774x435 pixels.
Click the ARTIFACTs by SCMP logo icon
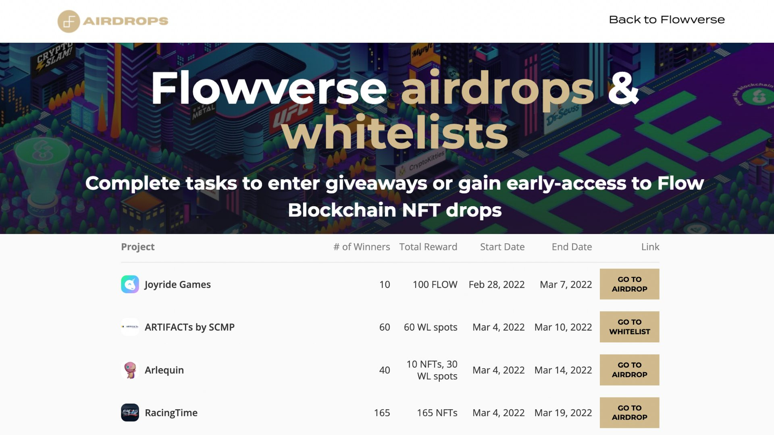pos(130,327)
